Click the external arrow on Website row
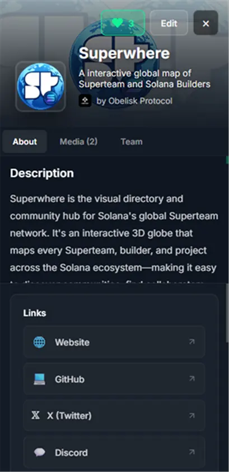This screenshot has height=472, width=229. (191, 342)
